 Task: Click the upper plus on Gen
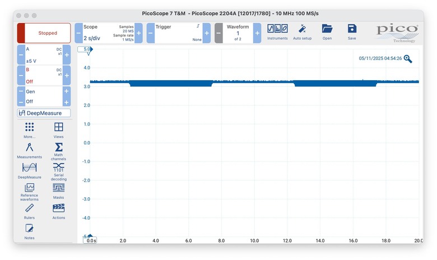tap(66, 91)
